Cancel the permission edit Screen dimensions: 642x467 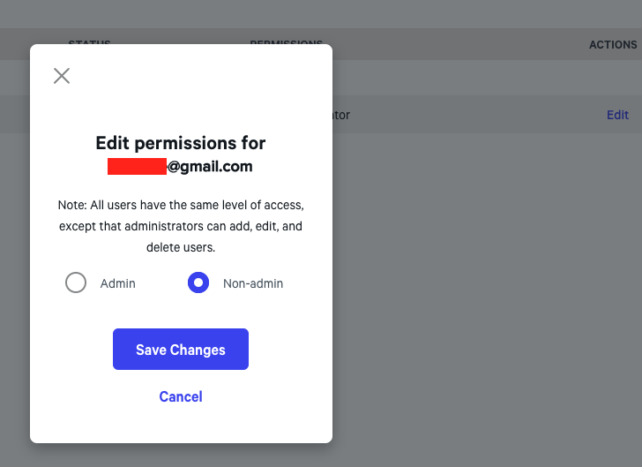[x=181, y=396]
